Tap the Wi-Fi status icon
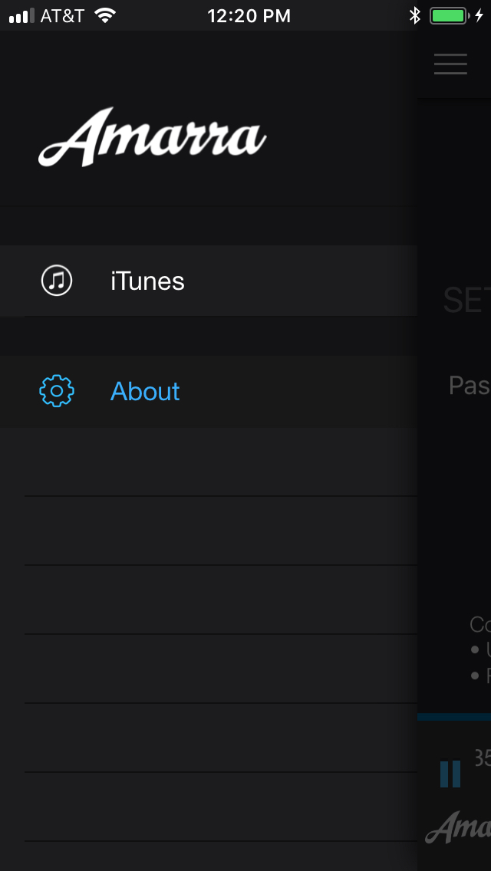Screen dimensions: 491x871 coord(104,15)
